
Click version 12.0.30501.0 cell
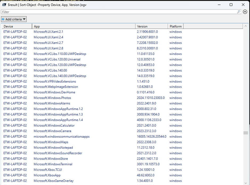145,59
